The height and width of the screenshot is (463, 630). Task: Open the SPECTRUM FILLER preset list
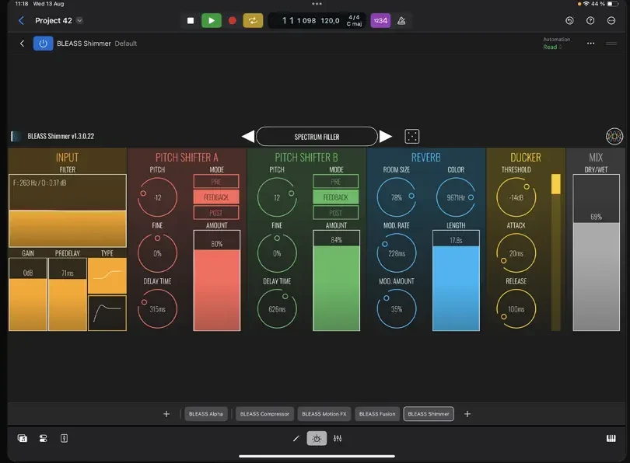pyautogui.click(x=317, y=137)
